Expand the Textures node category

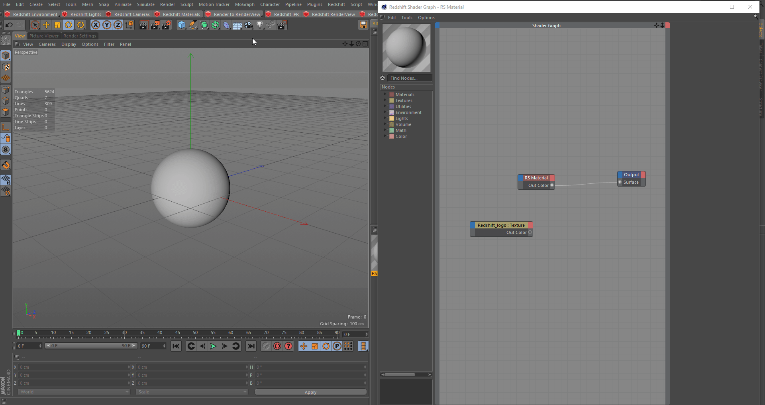tap(386, 100)
